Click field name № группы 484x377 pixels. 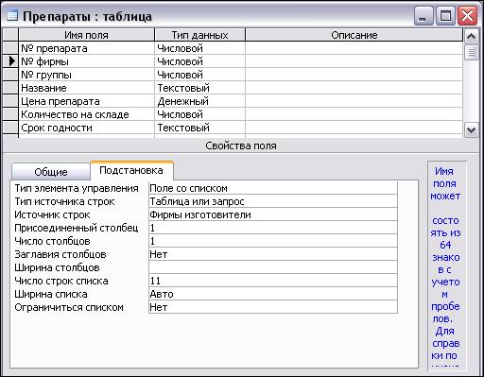pos(87,75)
